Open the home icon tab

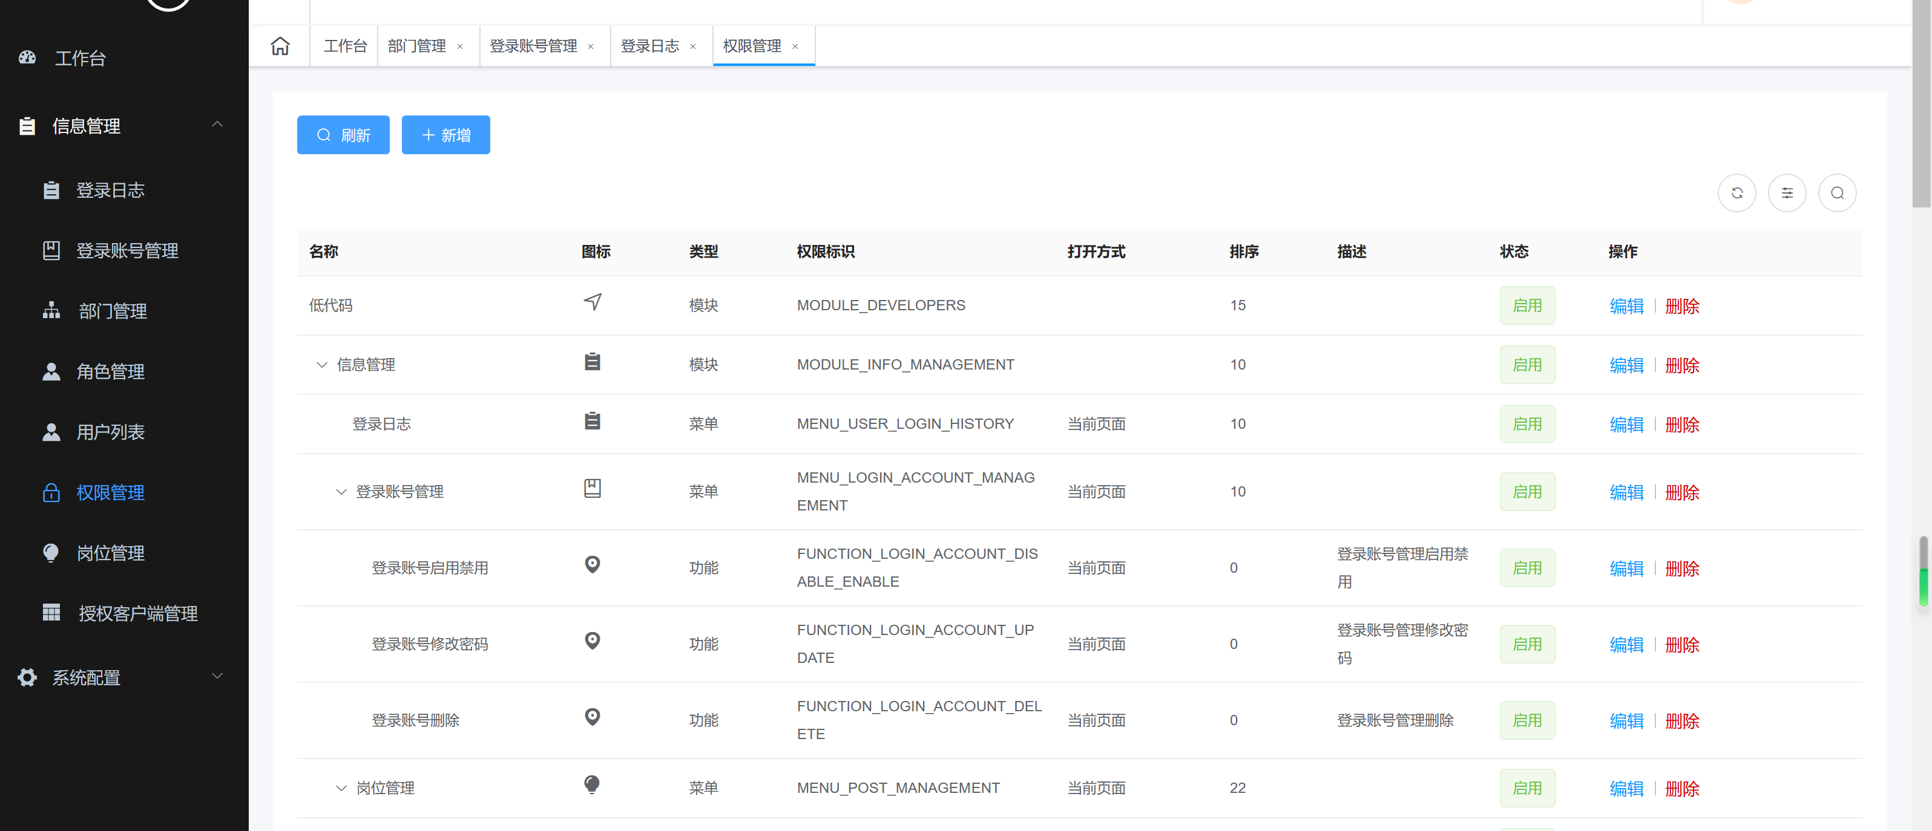[x=280, y=46]
